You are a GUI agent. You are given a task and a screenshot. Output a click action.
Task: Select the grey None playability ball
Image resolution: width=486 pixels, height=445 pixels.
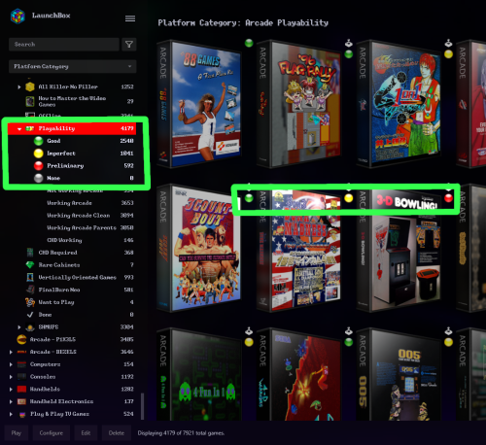(x=39, y=178)
